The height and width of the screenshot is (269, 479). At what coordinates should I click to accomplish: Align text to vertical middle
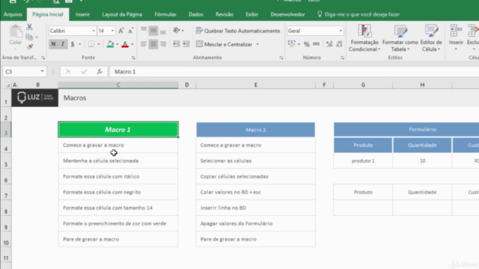pos(153,30)
